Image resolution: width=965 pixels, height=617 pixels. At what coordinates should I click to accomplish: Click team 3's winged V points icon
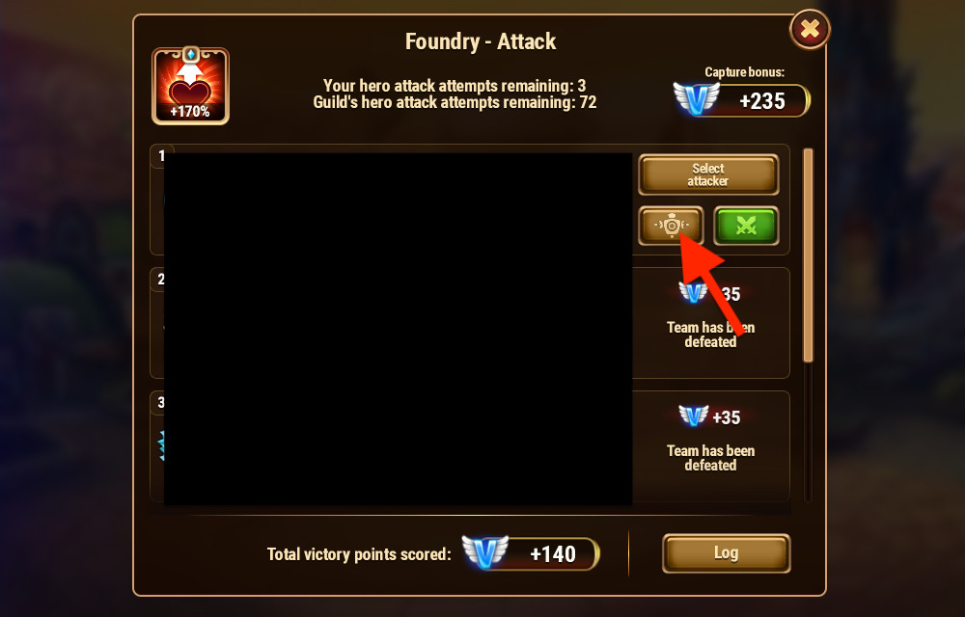pyautogui.click(x=694, y=416)
